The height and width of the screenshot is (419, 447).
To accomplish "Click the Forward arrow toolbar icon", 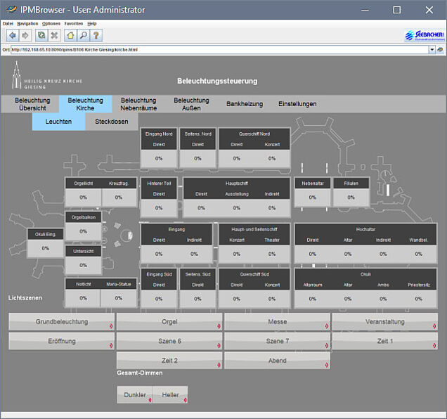I will pyautogui.click(x=25, y=35).
